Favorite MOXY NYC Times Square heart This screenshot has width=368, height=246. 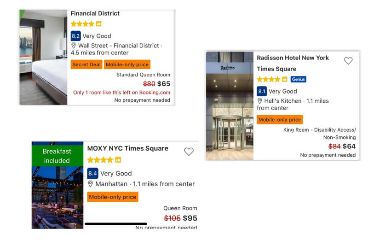[x=189, y=152]
